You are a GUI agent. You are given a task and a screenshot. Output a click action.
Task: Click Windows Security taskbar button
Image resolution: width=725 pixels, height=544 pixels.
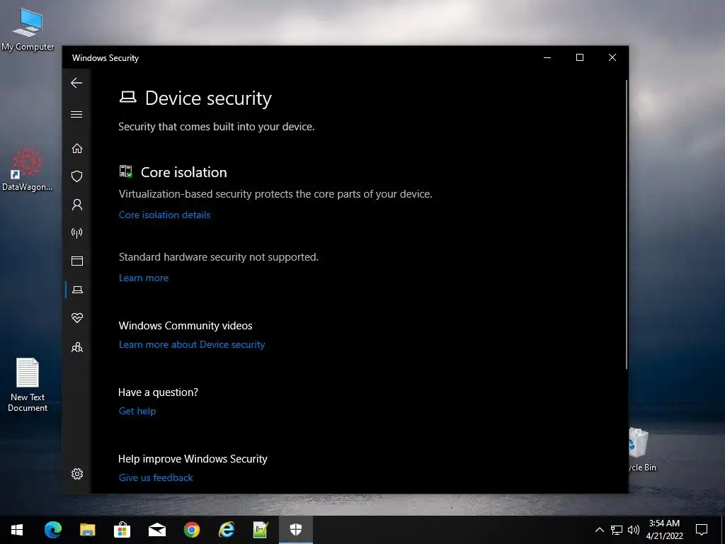pos(296,530)
